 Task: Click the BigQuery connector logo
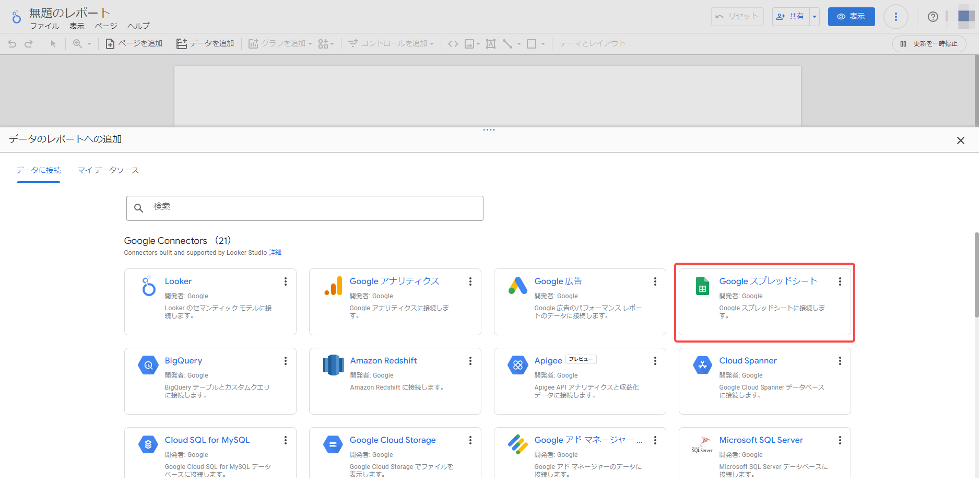point(148,365)
